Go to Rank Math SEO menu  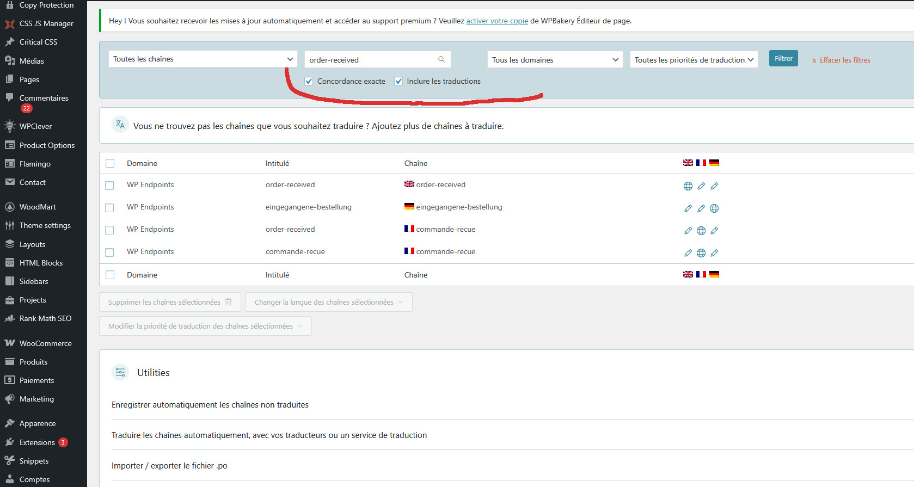pos(45,318)
